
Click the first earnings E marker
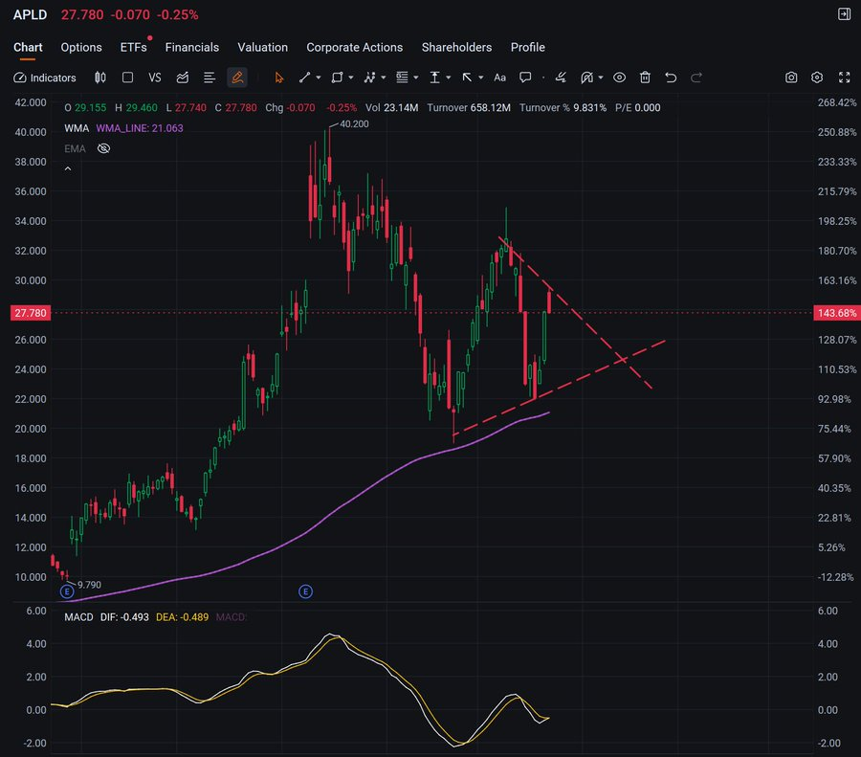[67, 591]
